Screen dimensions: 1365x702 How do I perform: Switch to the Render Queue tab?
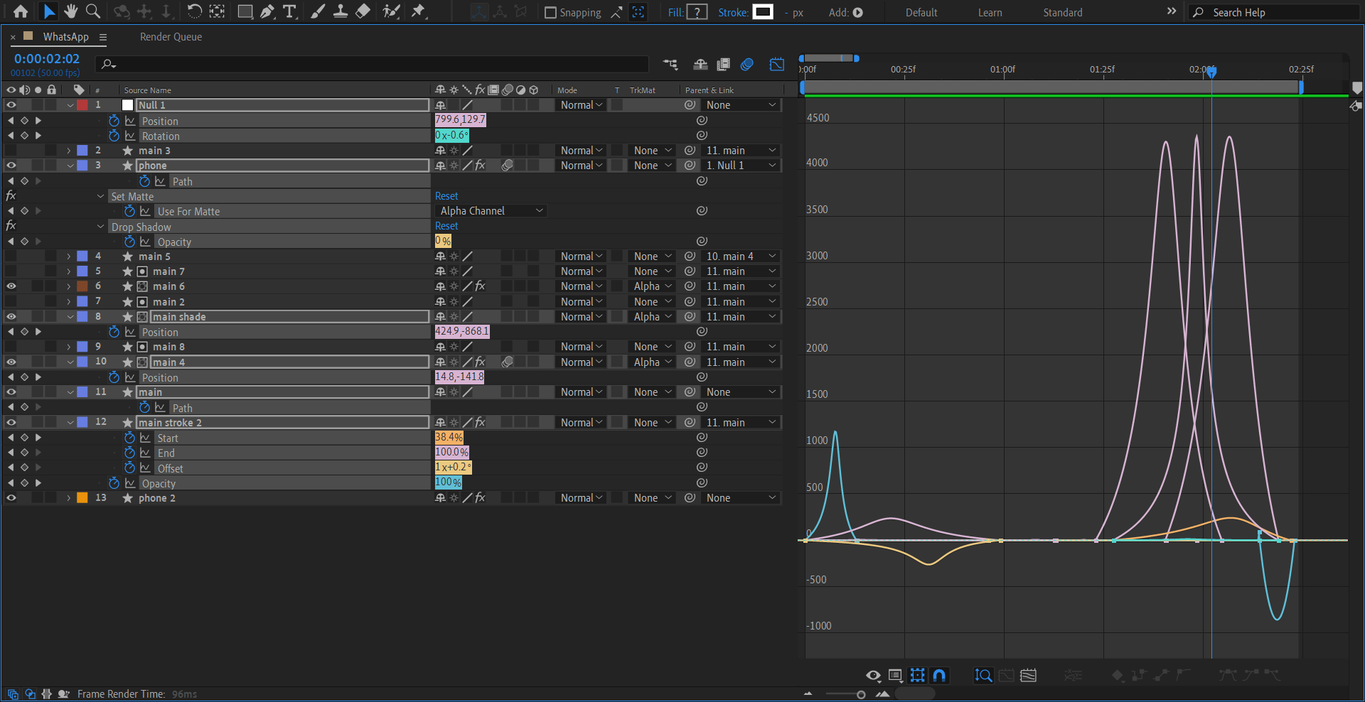tap(171, 37)
